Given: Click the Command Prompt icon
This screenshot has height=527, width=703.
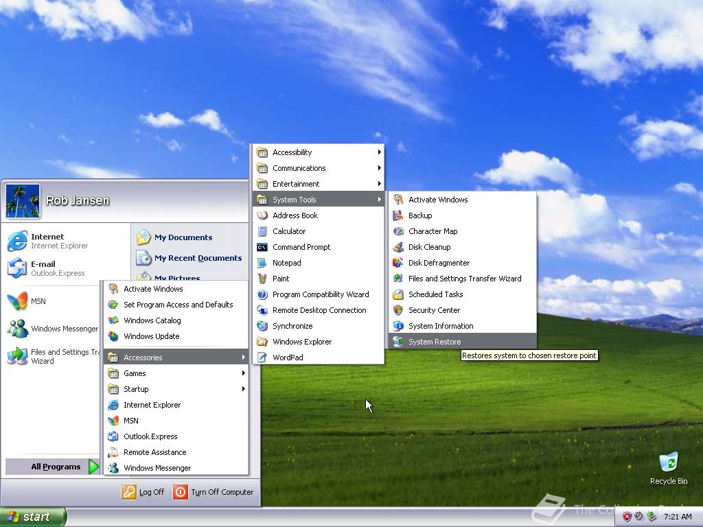Looking at the screenshot, I should (x=262, y=247).
